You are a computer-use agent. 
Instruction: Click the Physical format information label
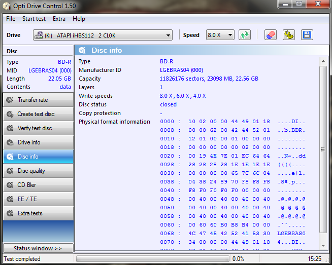coord(114,122)
